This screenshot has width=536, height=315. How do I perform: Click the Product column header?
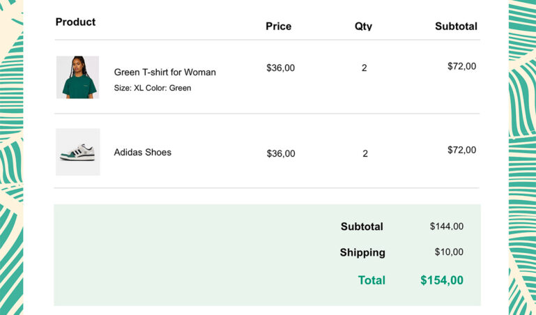pyautogui.click(x=75, y=22)
